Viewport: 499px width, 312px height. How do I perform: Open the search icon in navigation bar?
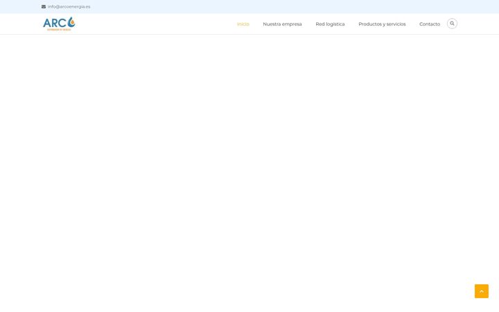(452, 24)
